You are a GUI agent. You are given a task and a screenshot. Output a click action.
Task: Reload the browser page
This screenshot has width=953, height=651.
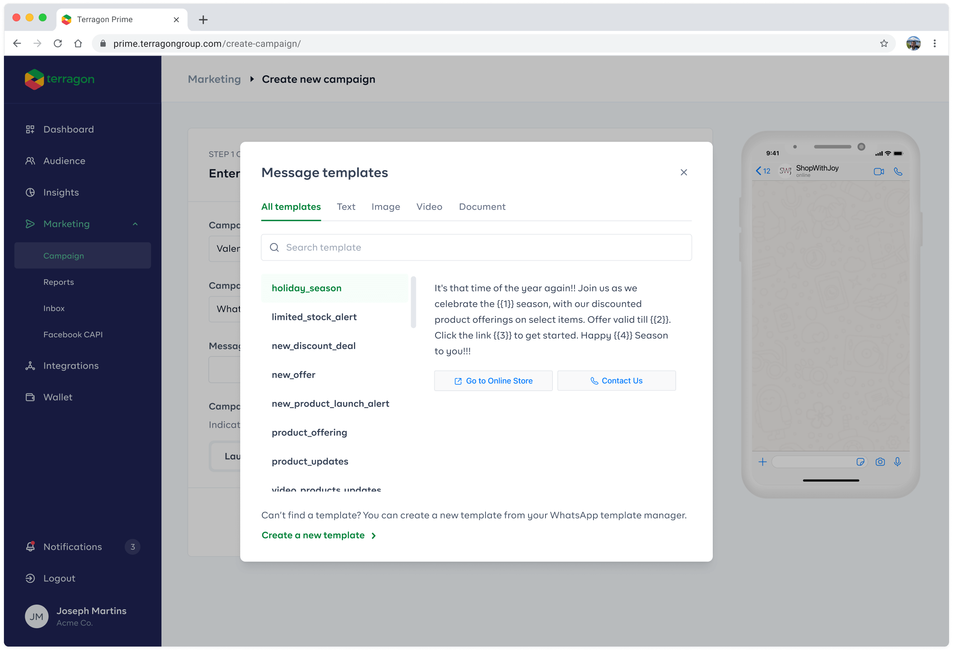pyautogui.click(x=58, y=43)
